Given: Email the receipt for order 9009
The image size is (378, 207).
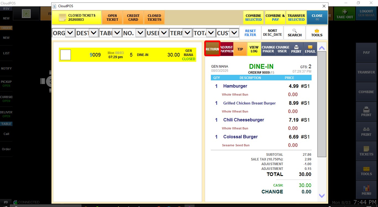Looking at the screenshot, I should 310,49.
